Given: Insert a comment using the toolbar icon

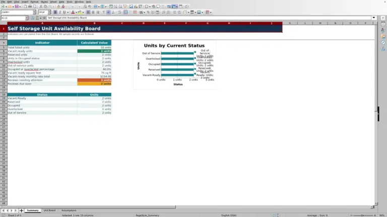Looking at the screenshot, I should [158, 7].
